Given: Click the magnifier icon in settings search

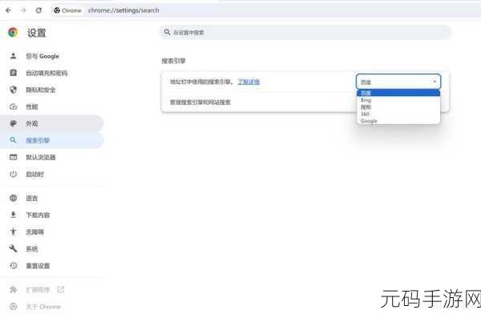Looking at the screenshot, I should coord(167,32).
